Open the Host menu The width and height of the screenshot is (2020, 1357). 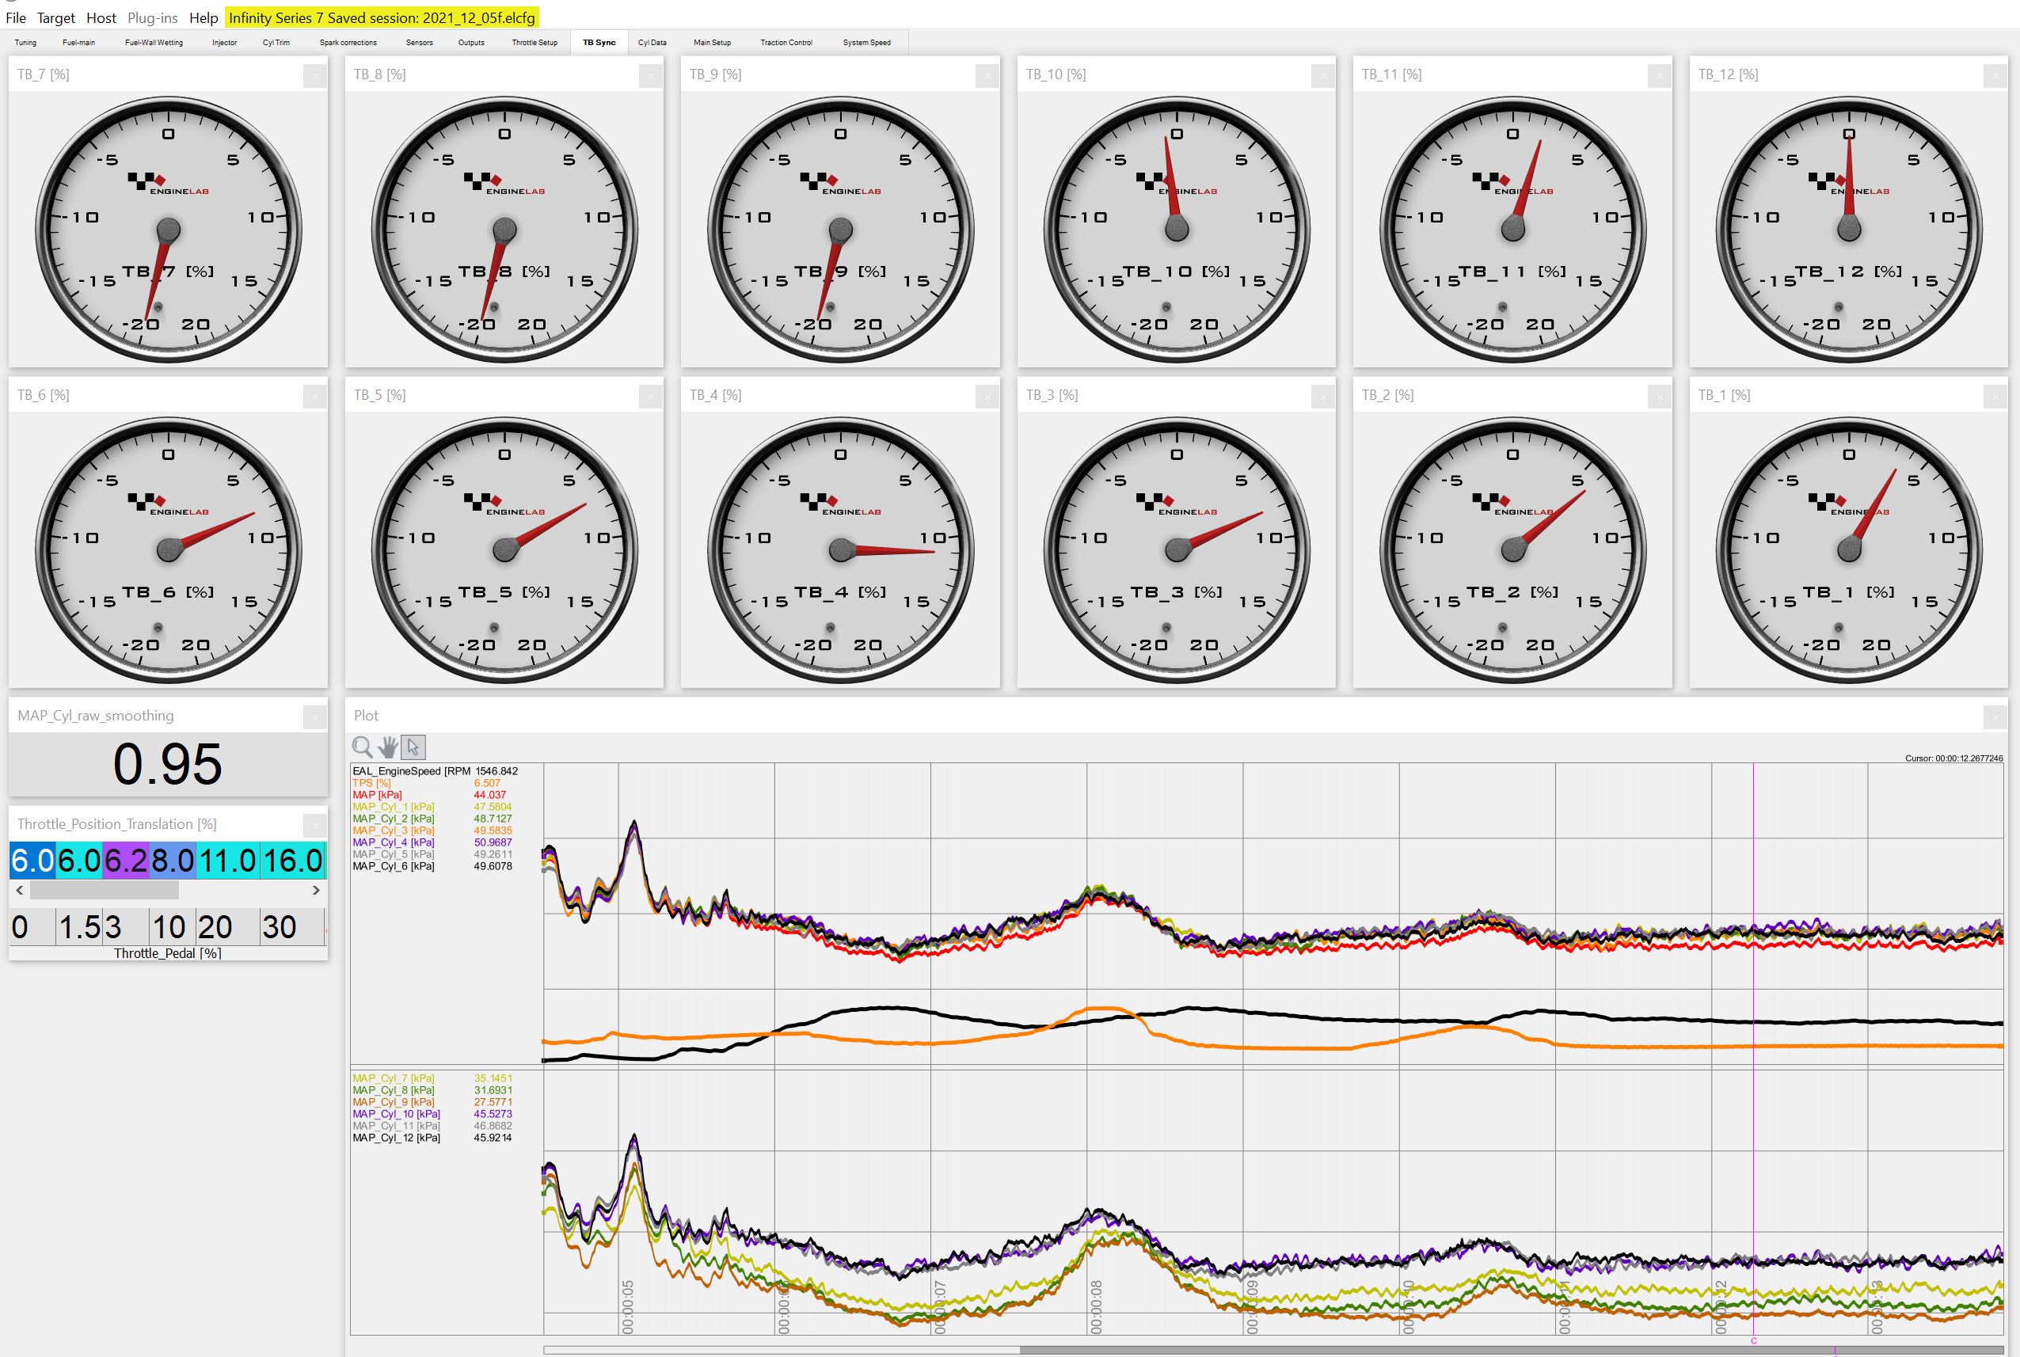coord(101,17)
